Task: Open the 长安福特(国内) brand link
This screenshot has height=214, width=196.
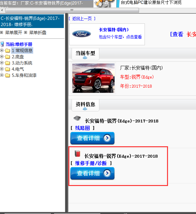Action: (114, 30)
